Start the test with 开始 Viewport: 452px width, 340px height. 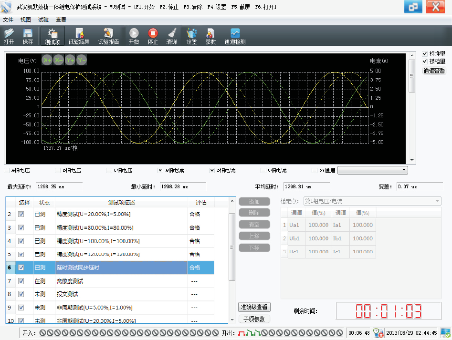click(x=134, y=36)
